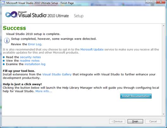The width and height of the screenshot is (167, 128).
Task: Click the disabled Previous button
Action: point(117,121)
